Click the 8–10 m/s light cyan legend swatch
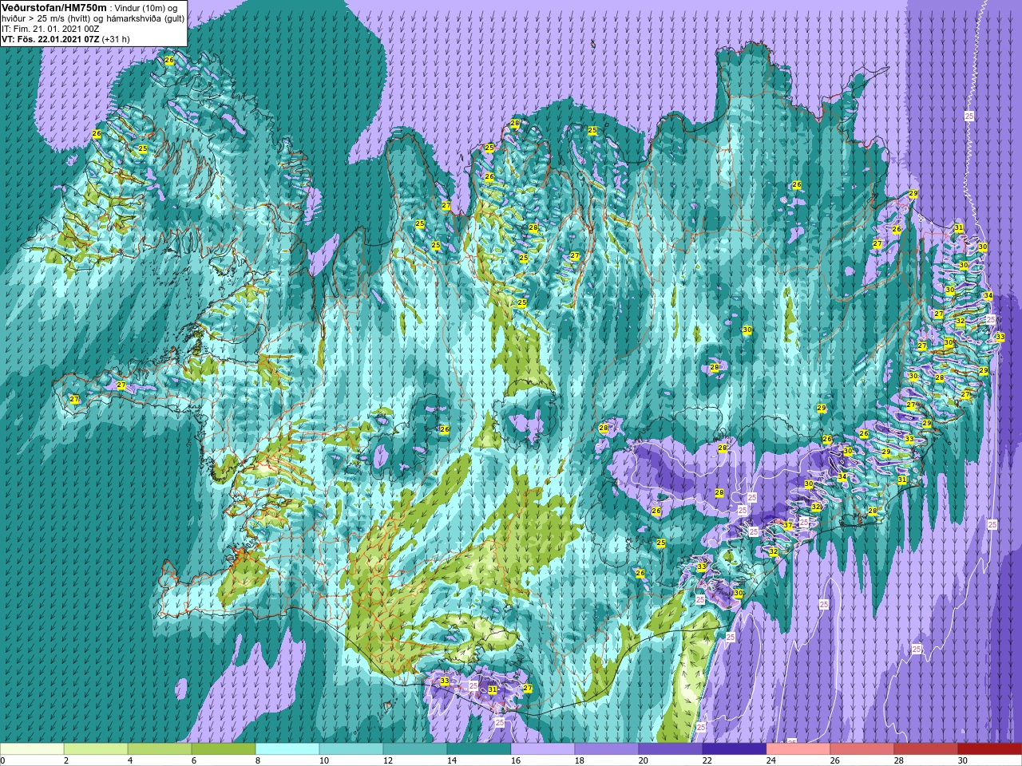 (x=287, y=749)
